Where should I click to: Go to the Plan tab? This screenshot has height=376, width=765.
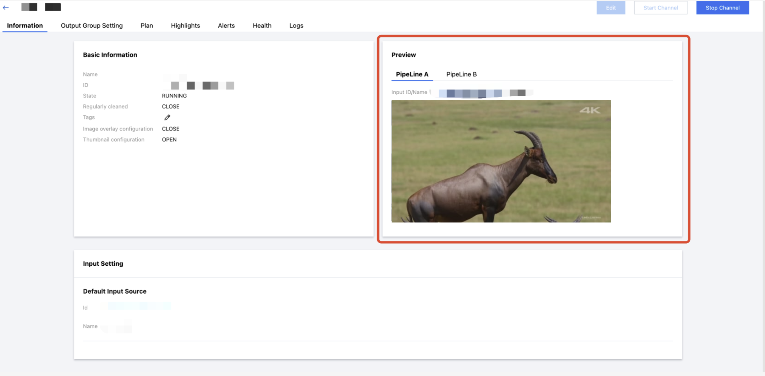pos(147,26)
